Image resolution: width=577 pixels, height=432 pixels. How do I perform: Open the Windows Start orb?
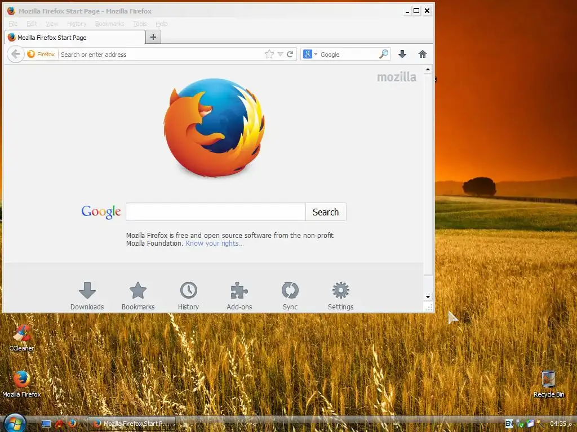click(15, 423)
